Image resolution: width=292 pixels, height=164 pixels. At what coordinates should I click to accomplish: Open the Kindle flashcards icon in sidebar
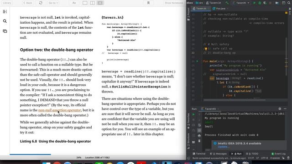(x=5, y=31)
